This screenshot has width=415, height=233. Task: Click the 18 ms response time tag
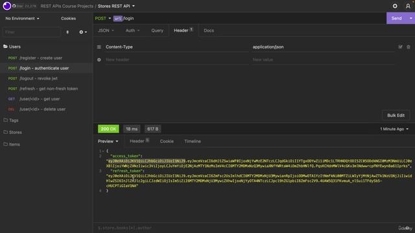pos(132,129)
